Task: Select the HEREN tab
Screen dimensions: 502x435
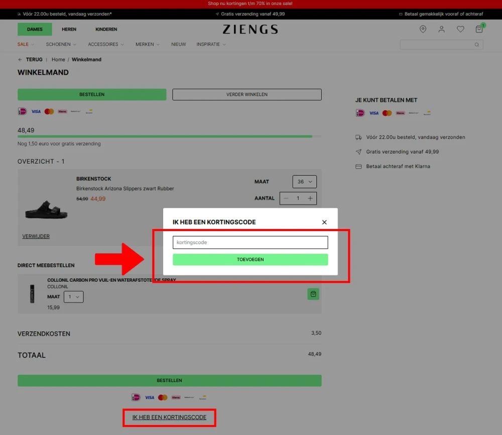Action: (x=69, y=29)
